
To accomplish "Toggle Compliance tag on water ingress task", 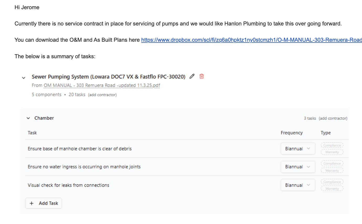I will click(x=332, y=163).
